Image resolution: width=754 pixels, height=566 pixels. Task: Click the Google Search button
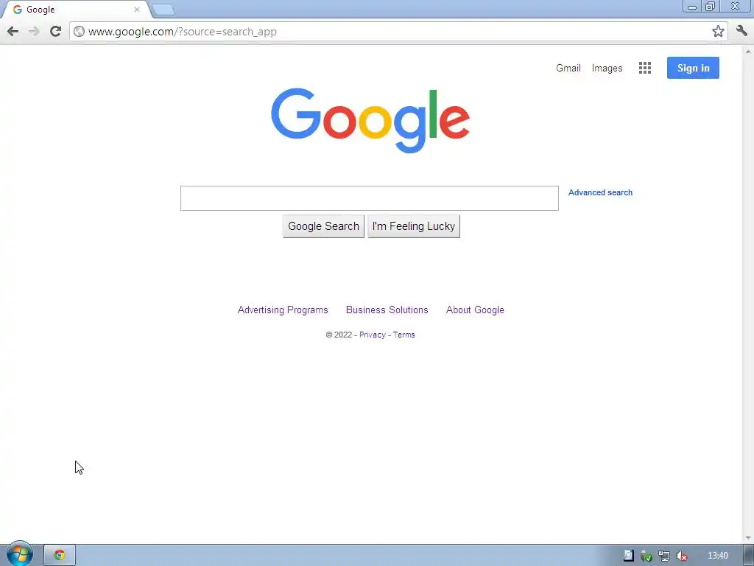click(x=323, y=226)
